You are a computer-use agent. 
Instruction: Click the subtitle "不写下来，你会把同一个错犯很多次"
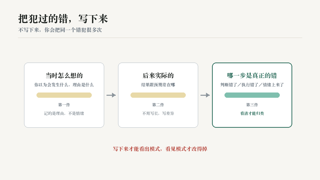click(x=60, y=30)
